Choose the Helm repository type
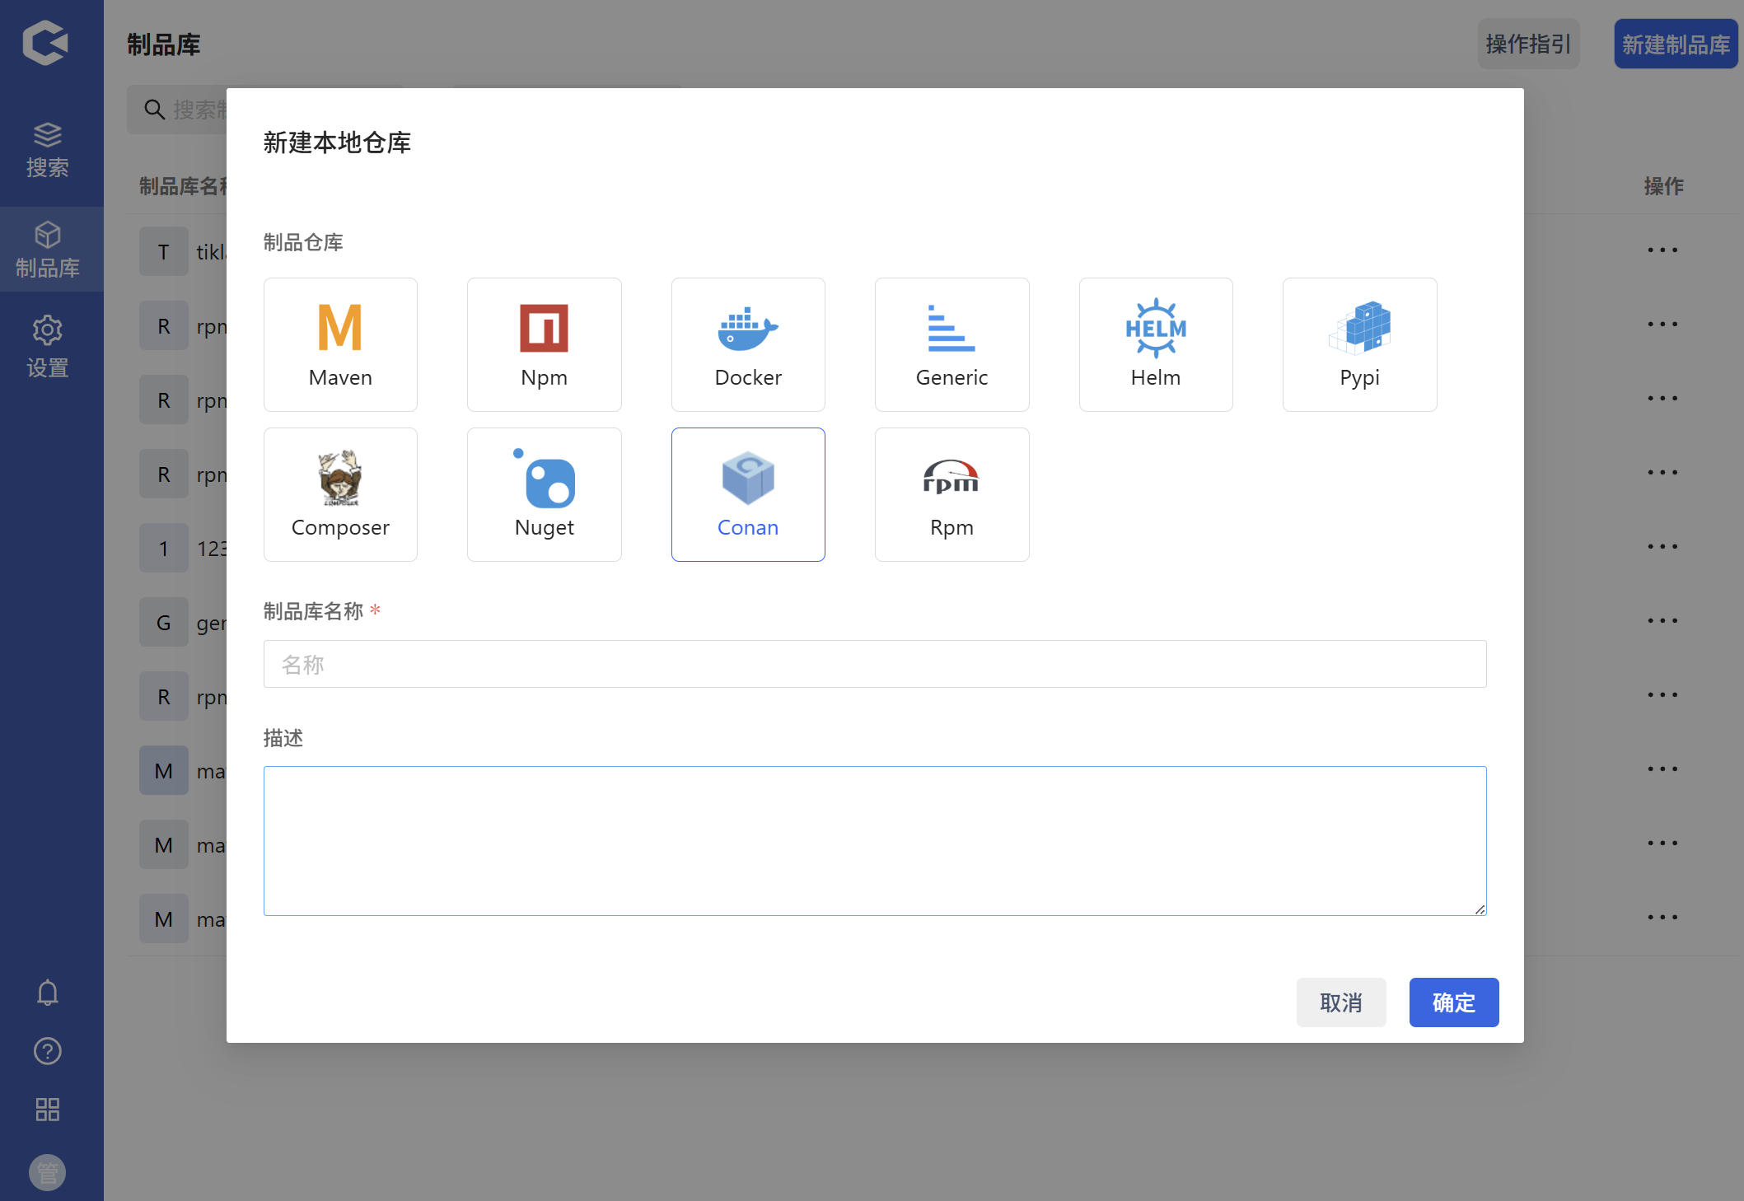 [1156, 344]
